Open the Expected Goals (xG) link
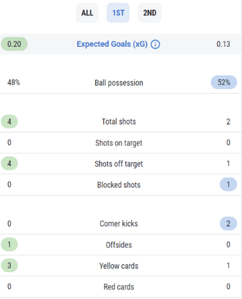The width and height of the screenshot is (242, 299). tap(112, 44)
